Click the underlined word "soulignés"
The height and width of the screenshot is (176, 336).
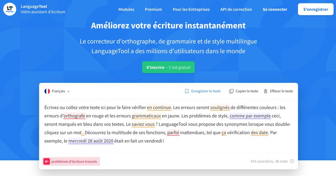(x=220, y=107)
